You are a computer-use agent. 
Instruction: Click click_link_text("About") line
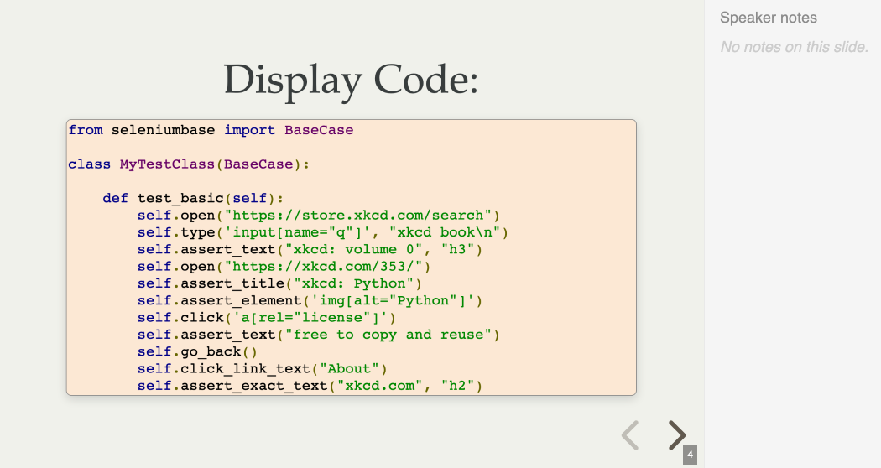click(x=263, y=369)
